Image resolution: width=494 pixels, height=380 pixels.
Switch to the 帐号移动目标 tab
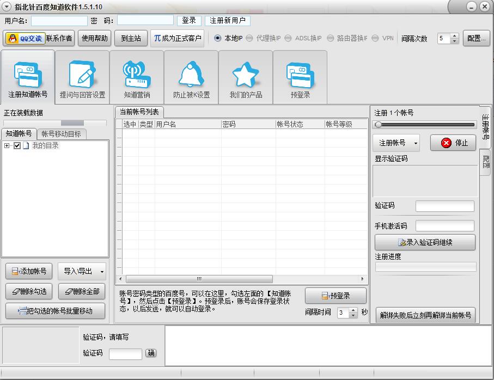pos(61,134)
